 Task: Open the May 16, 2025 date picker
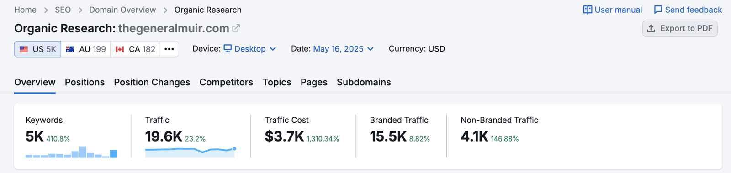[343, 49]
